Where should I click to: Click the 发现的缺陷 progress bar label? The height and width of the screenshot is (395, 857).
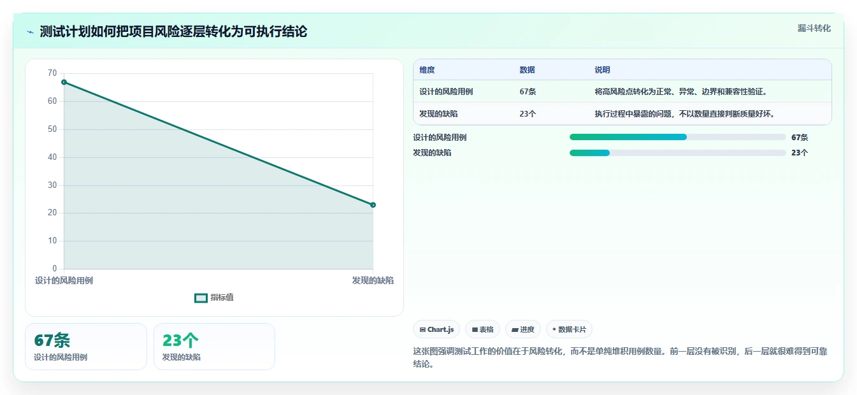click(432, 152)
